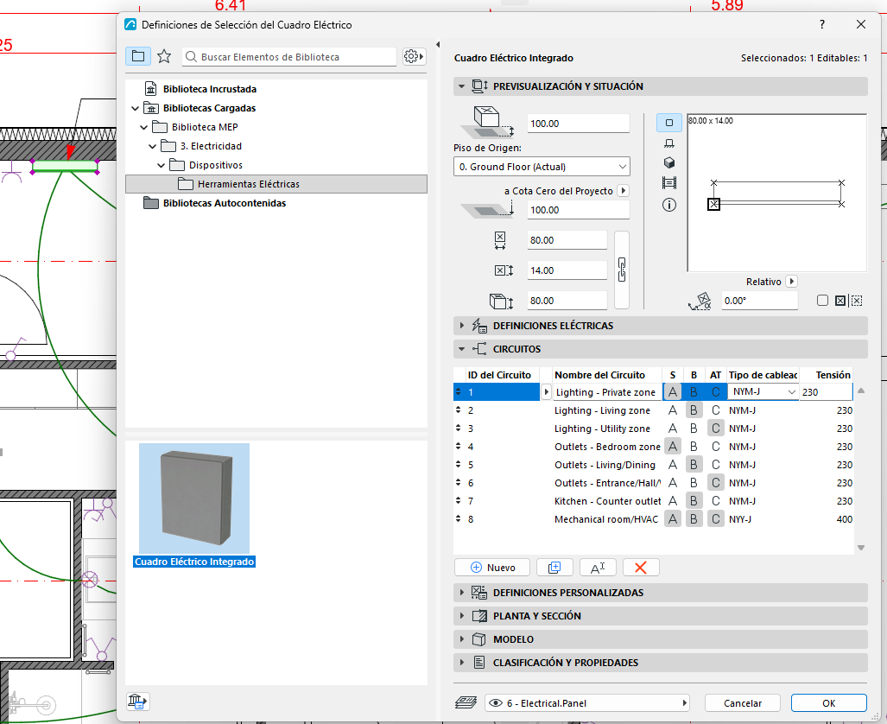Open the Relativo angle options arrow
Viewport: 887px width, 724px height.
click(x=791, y=282)
